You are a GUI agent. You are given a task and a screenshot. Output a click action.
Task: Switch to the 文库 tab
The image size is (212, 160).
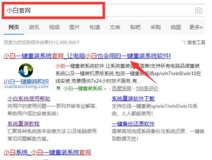click(x=115, y=27)
